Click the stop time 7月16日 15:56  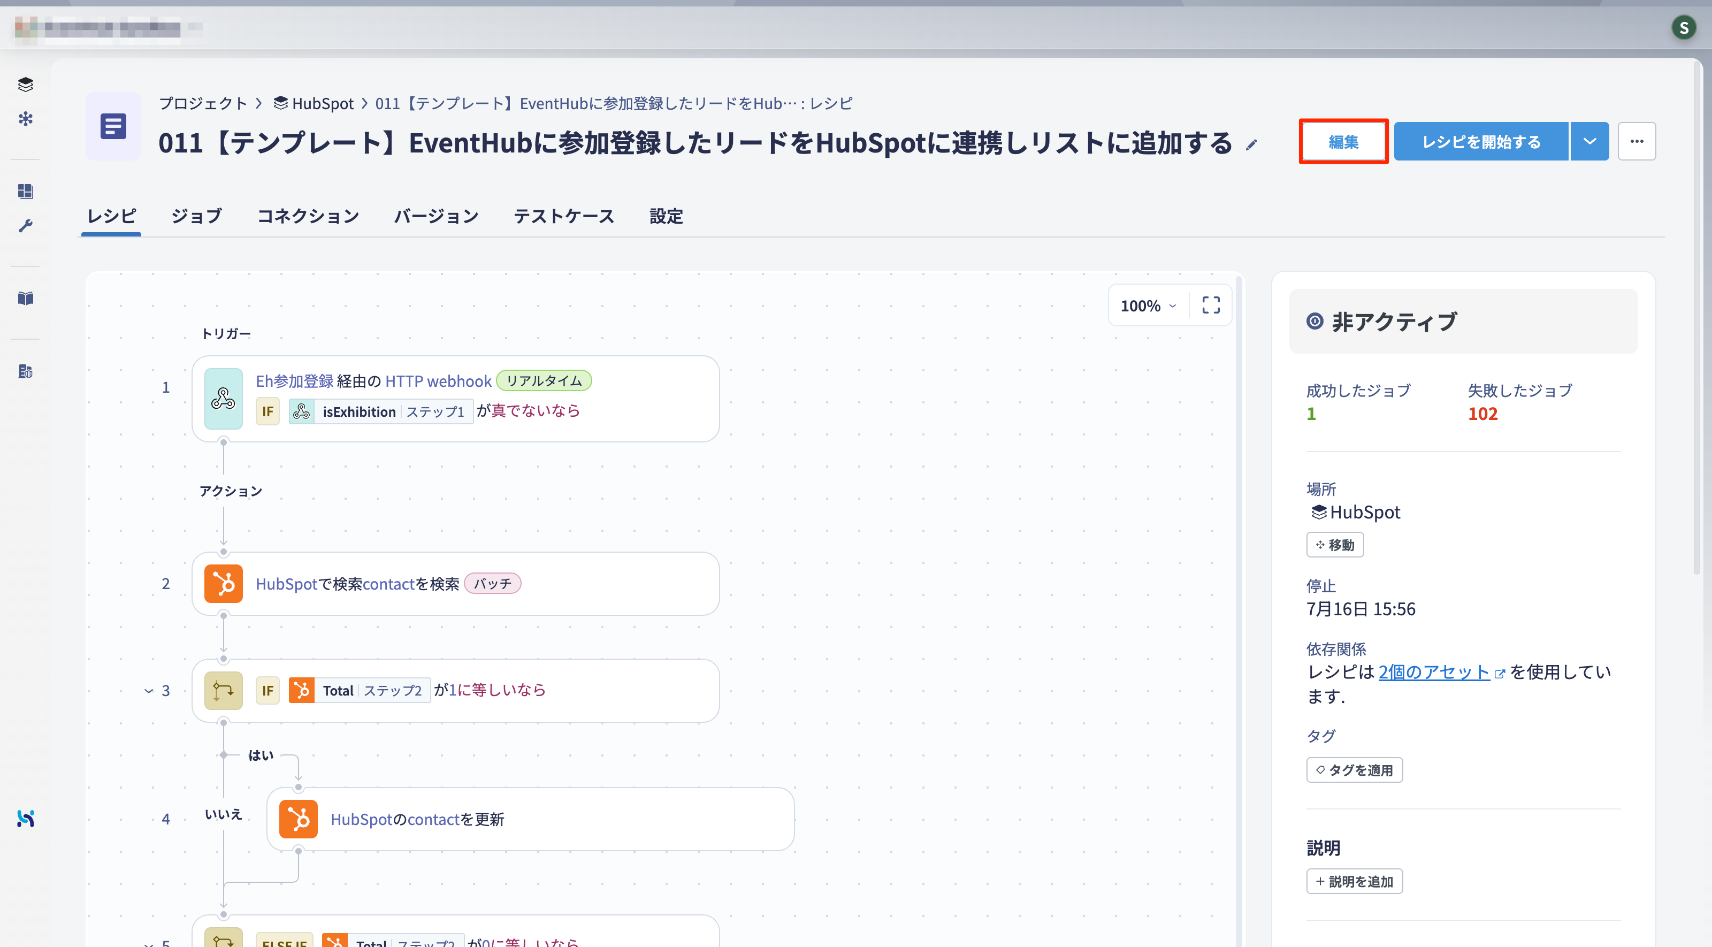tap(1361, 609)
